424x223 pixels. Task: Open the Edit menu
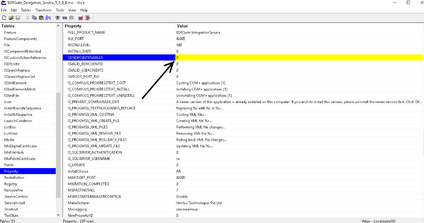pos(14,10)
